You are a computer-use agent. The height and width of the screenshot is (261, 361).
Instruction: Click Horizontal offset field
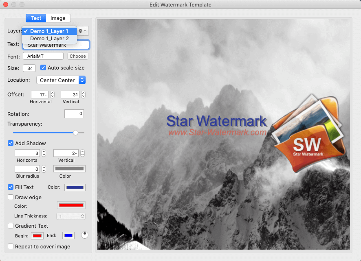[x=40, y=95]
